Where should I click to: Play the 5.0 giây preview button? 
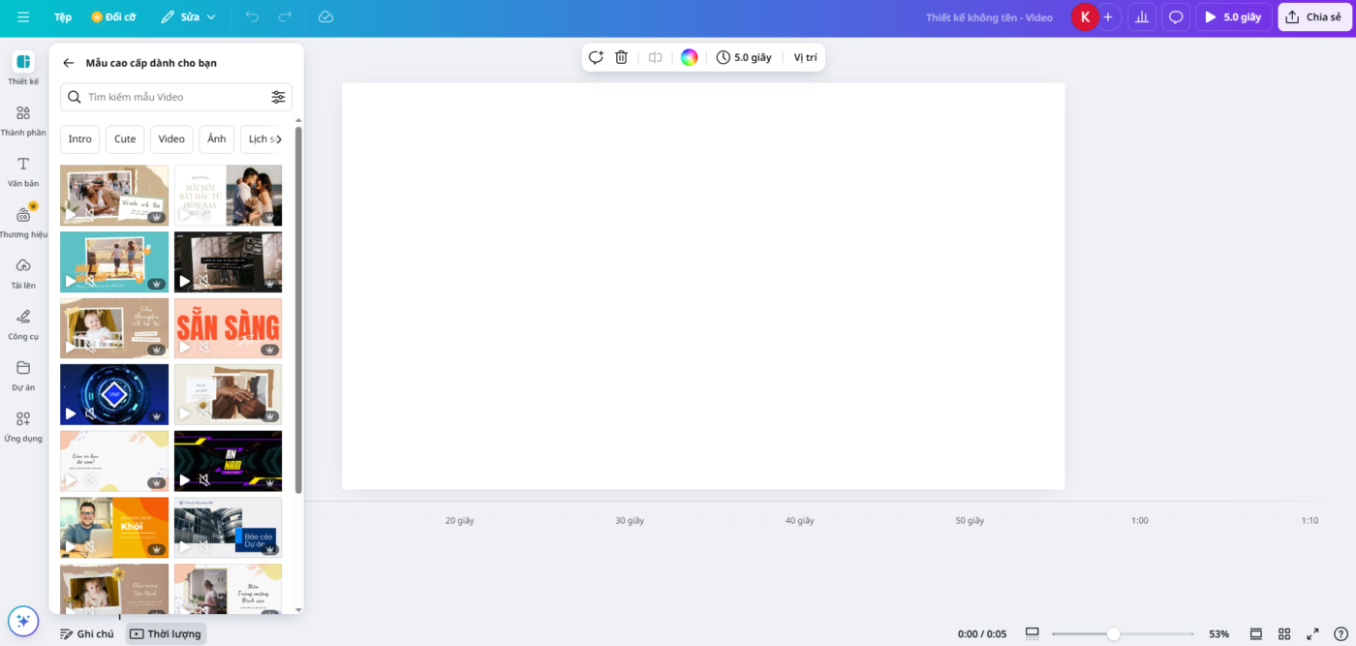[1233, 16]
